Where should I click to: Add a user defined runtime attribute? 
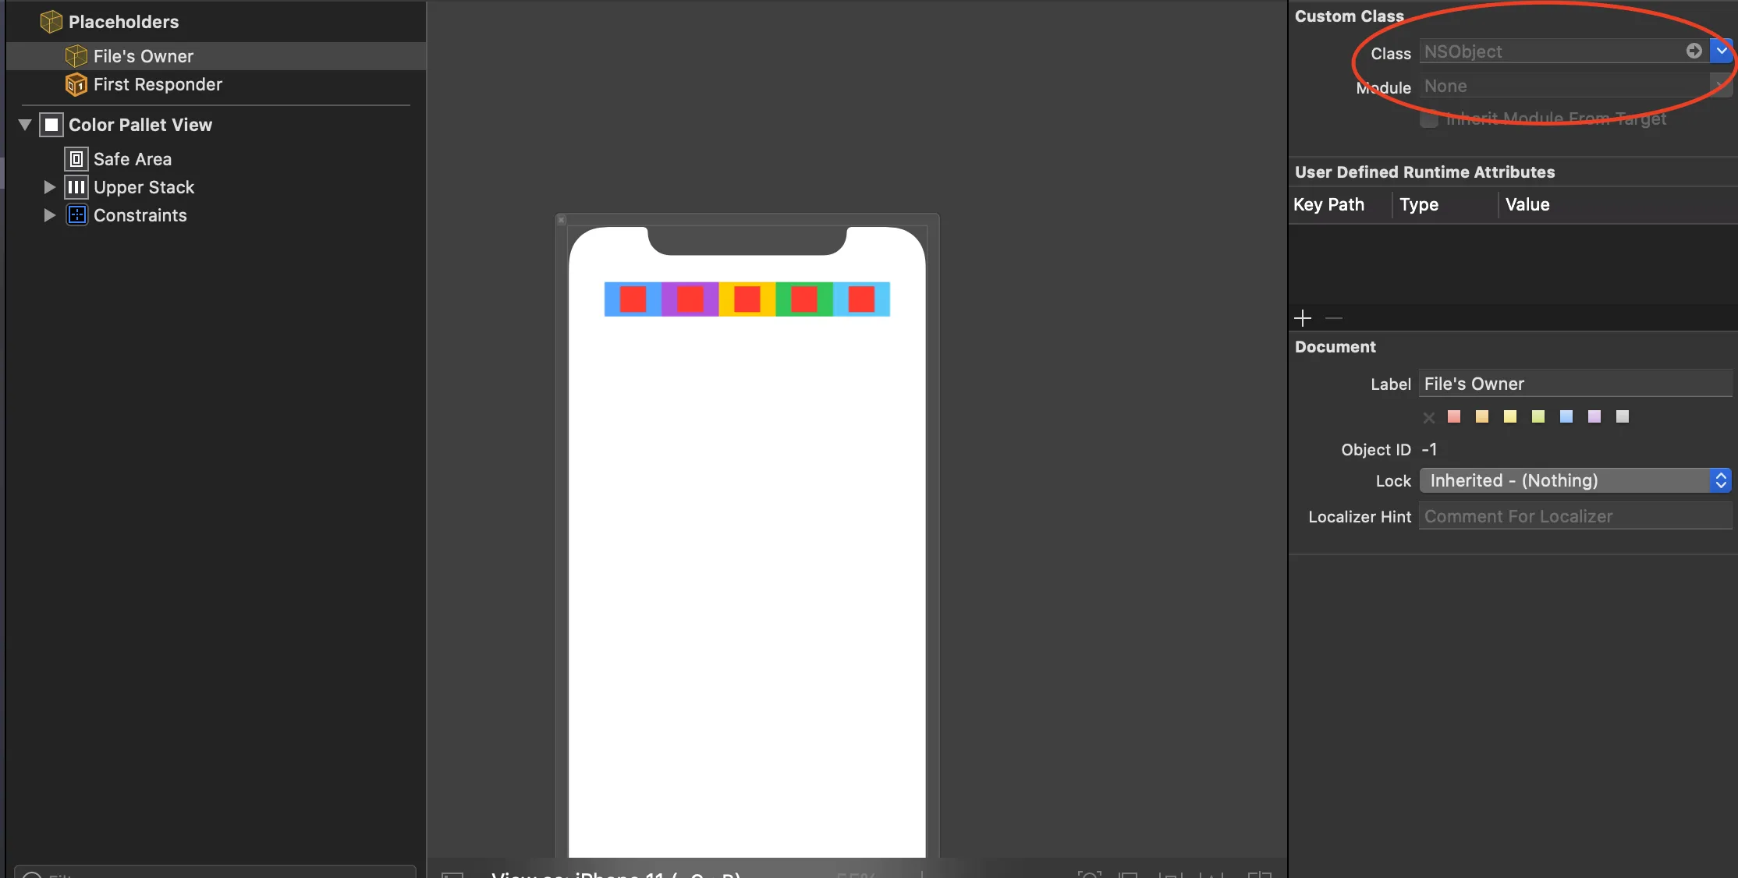1303,318
